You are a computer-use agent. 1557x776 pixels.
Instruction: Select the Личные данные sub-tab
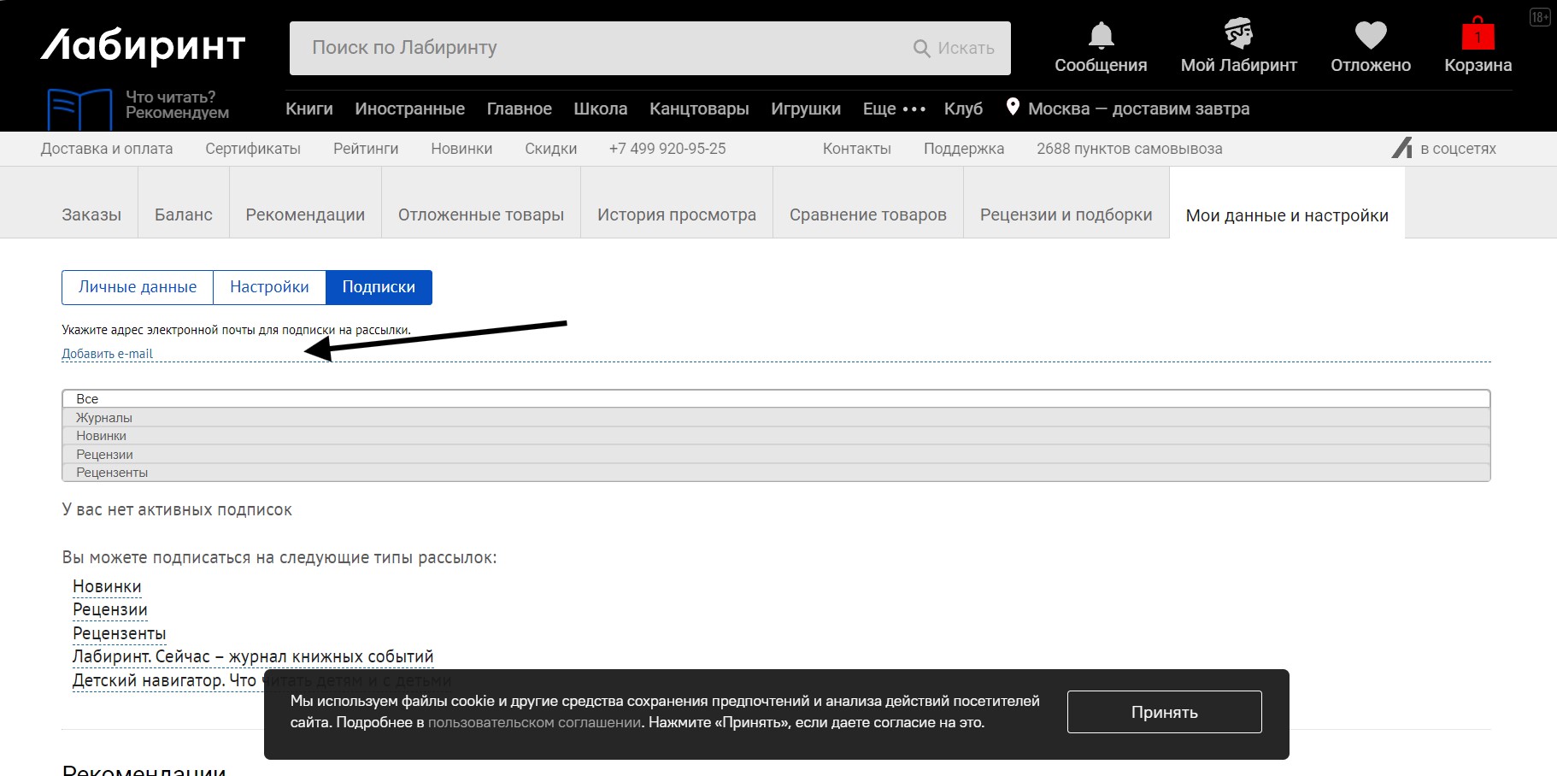point(138,287)
